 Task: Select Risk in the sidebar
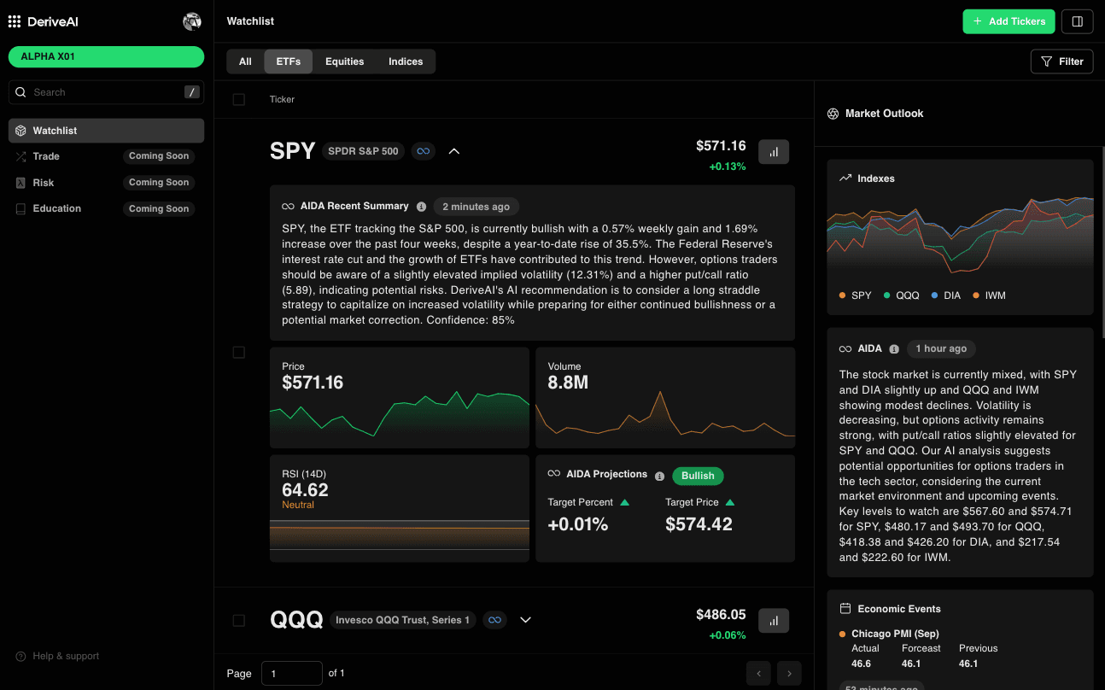click(x=106, y=183)
